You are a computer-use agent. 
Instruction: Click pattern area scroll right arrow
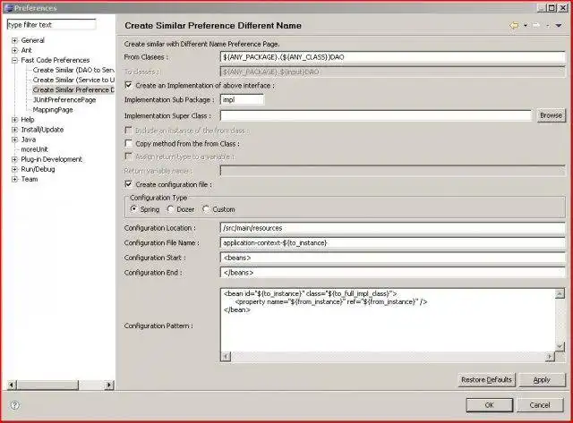550,357
